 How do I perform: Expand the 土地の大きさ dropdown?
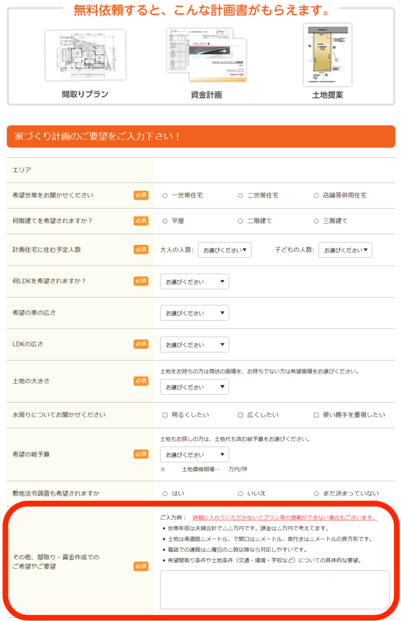click(195, 387)
